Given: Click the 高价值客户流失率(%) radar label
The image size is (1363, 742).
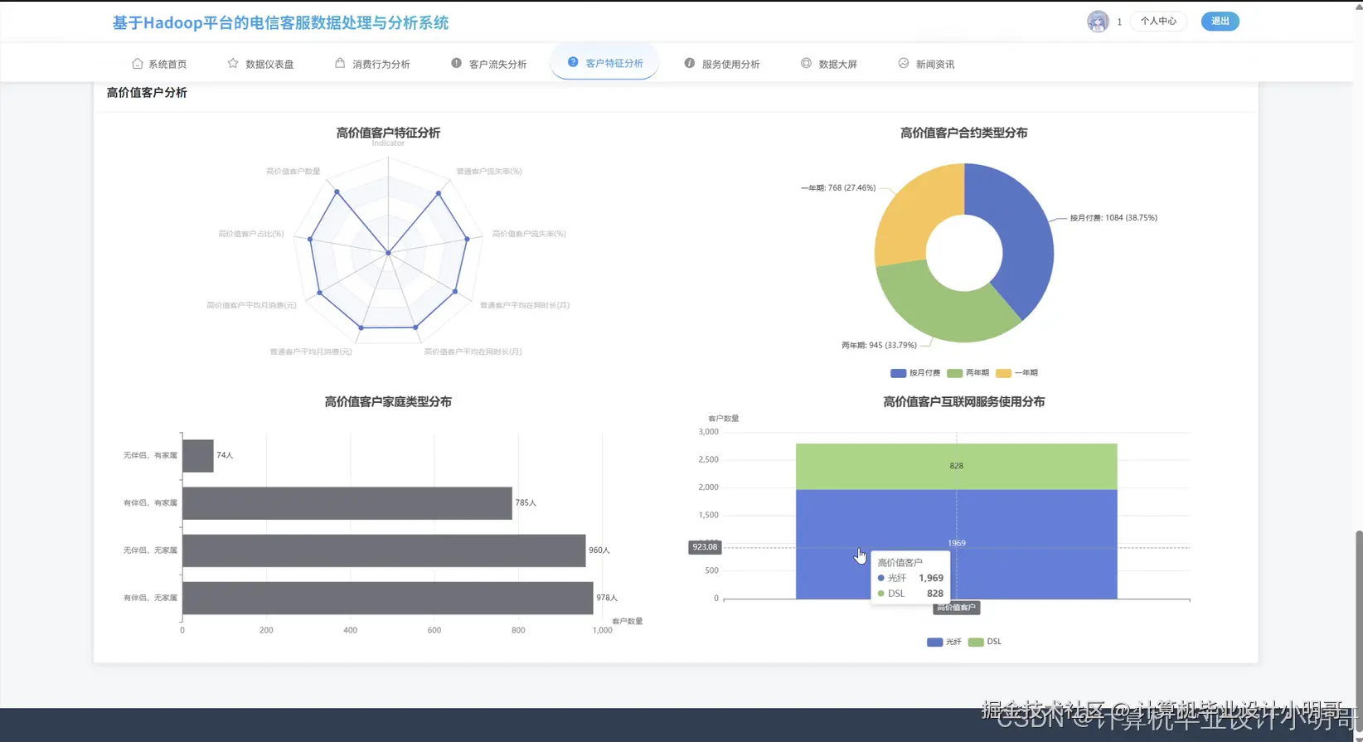Looking at the screenshot, I should tap(529, 234).
